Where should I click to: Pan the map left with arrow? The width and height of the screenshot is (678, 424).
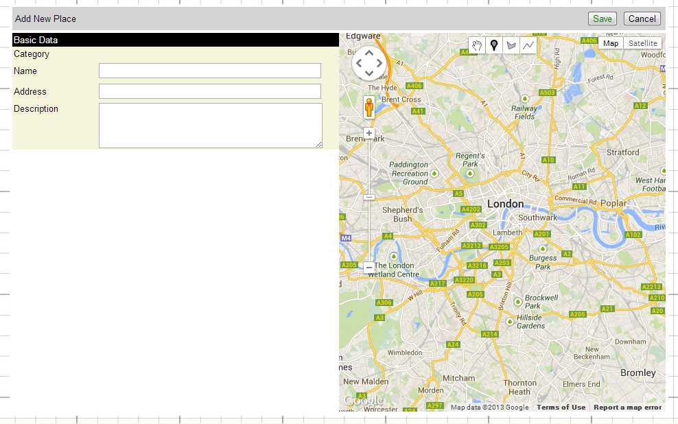[x=359, y=63]
